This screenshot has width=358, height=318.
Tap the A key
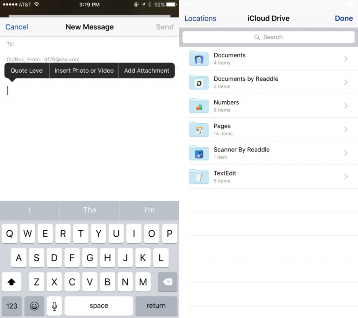19,258
